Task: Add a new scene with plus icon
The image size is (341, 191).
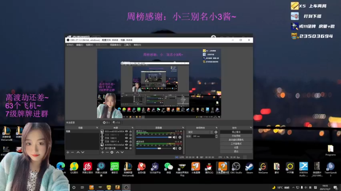Action: coord(68,152)
